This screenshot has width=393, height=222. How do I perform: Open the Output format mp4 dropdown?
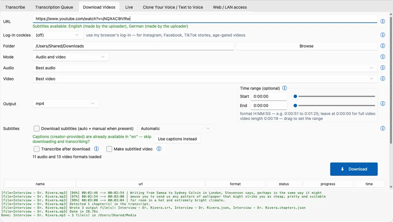(x=65, y=103)
